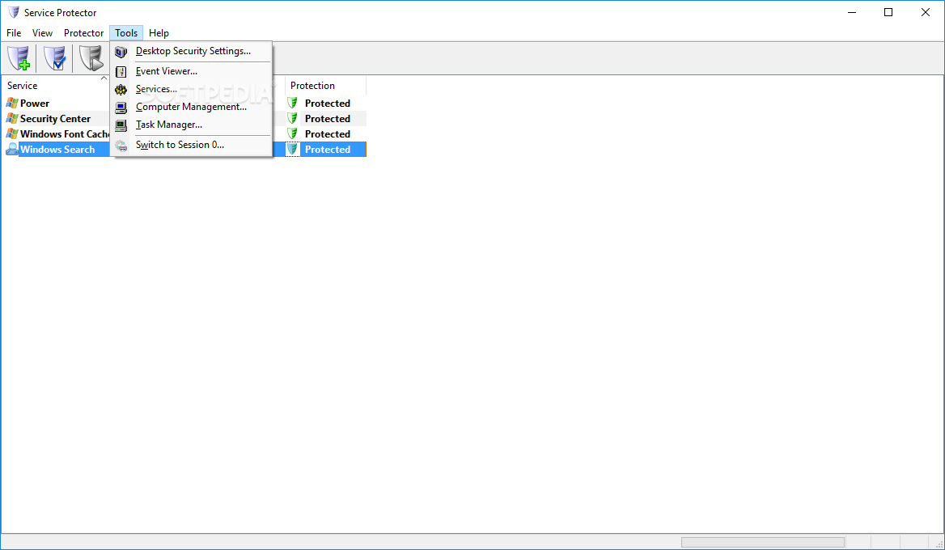Click Protected status for Windows Font Cache

(327, 133)
